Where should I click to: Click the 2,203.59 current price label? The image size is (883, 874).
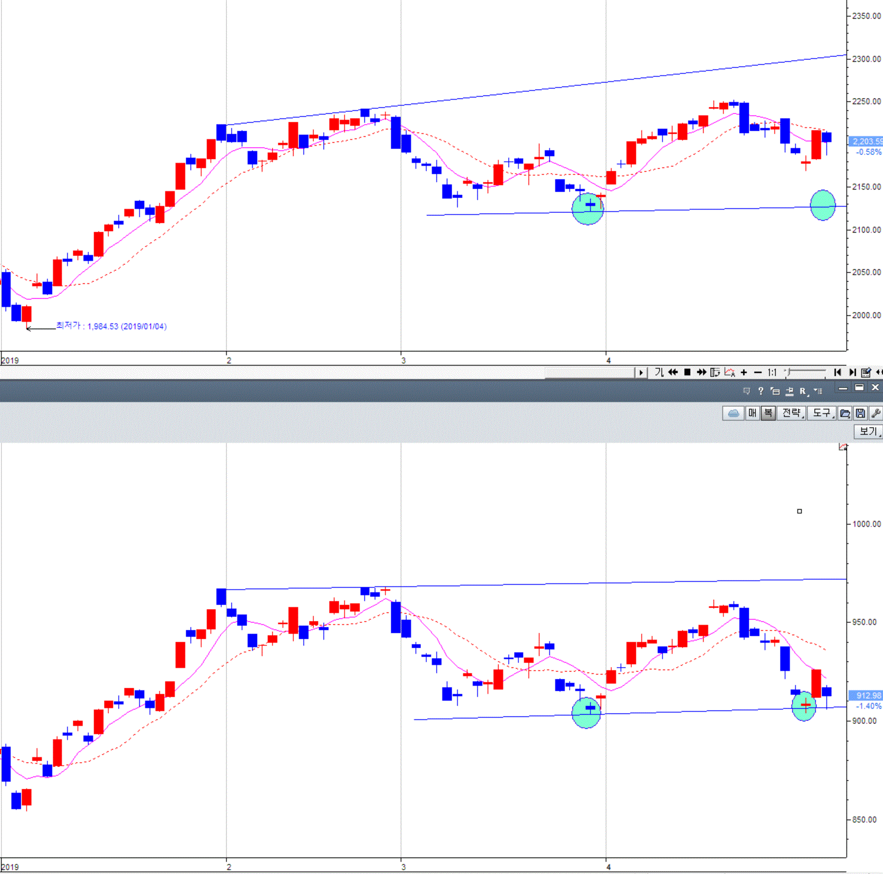(866, 142)
